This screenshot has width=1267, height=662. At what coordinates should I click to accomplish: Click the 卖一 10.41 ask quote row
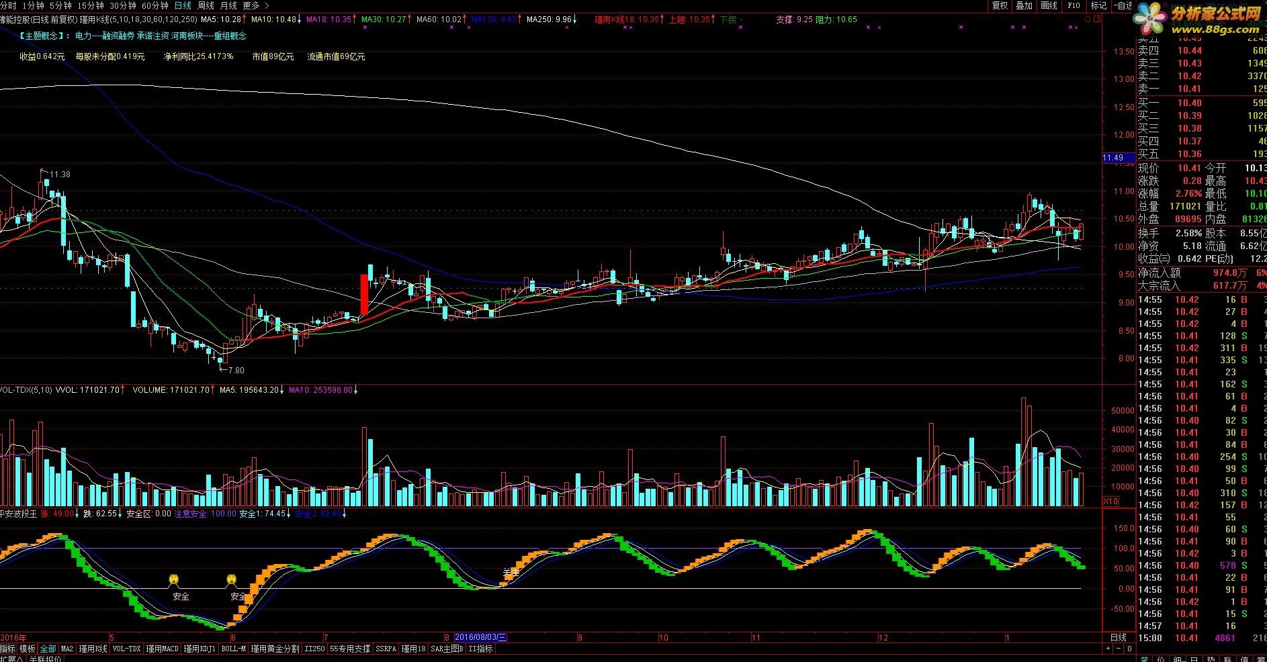(1201, 89)
